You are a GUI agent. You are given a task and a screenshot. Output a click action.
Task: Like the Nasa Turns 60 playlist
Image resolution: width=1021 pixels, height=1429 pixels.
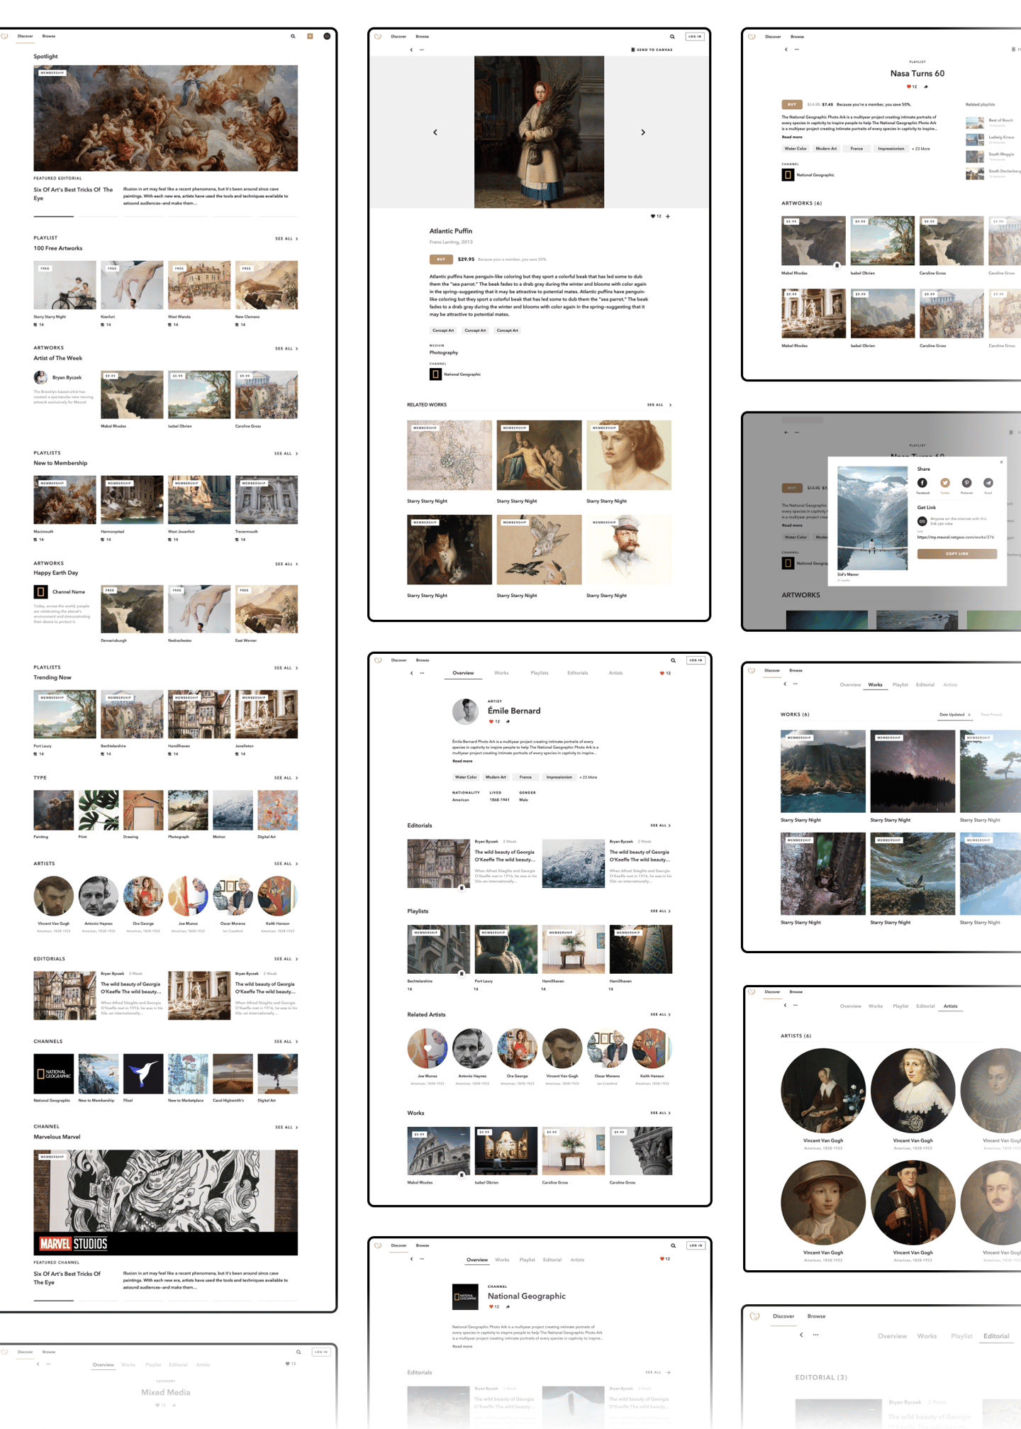pos(909,87)
